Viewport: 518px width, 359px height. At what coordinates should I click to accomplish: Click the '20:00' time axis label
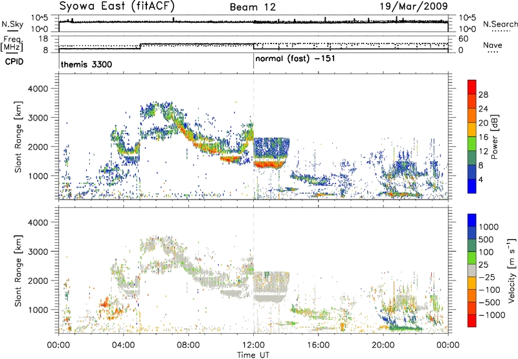[383, 345]
